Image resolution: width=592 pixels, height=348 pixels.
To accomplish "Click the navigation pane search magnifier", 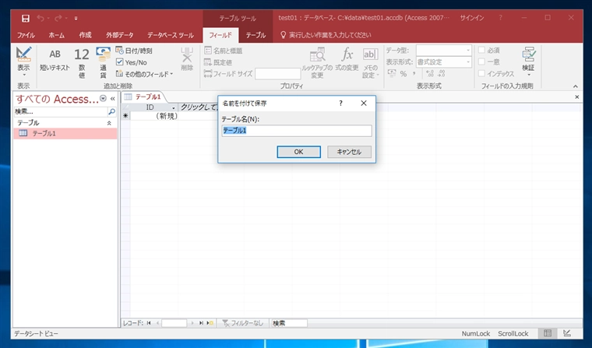I will point(111,112).
